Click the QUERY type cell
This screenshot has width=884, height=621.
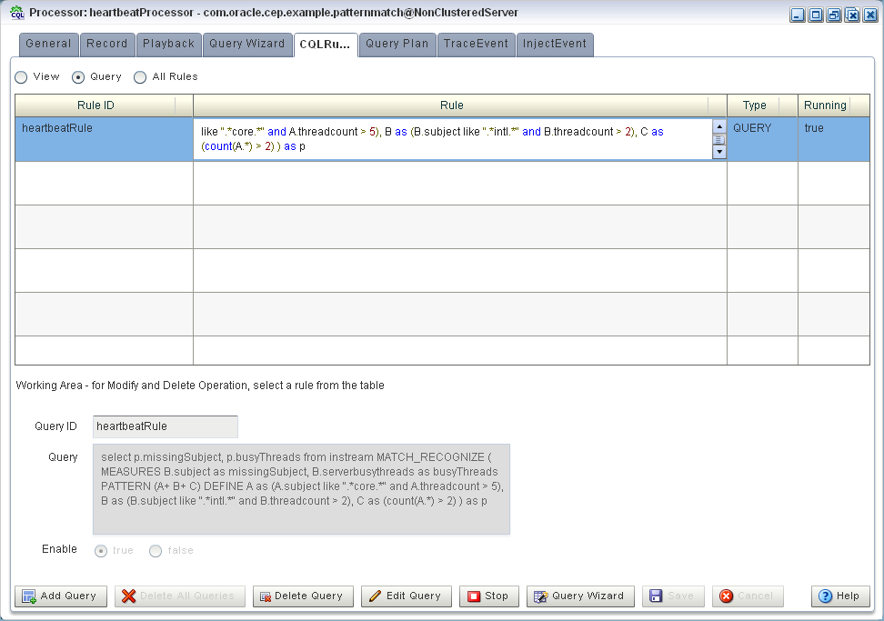[762, 139]
